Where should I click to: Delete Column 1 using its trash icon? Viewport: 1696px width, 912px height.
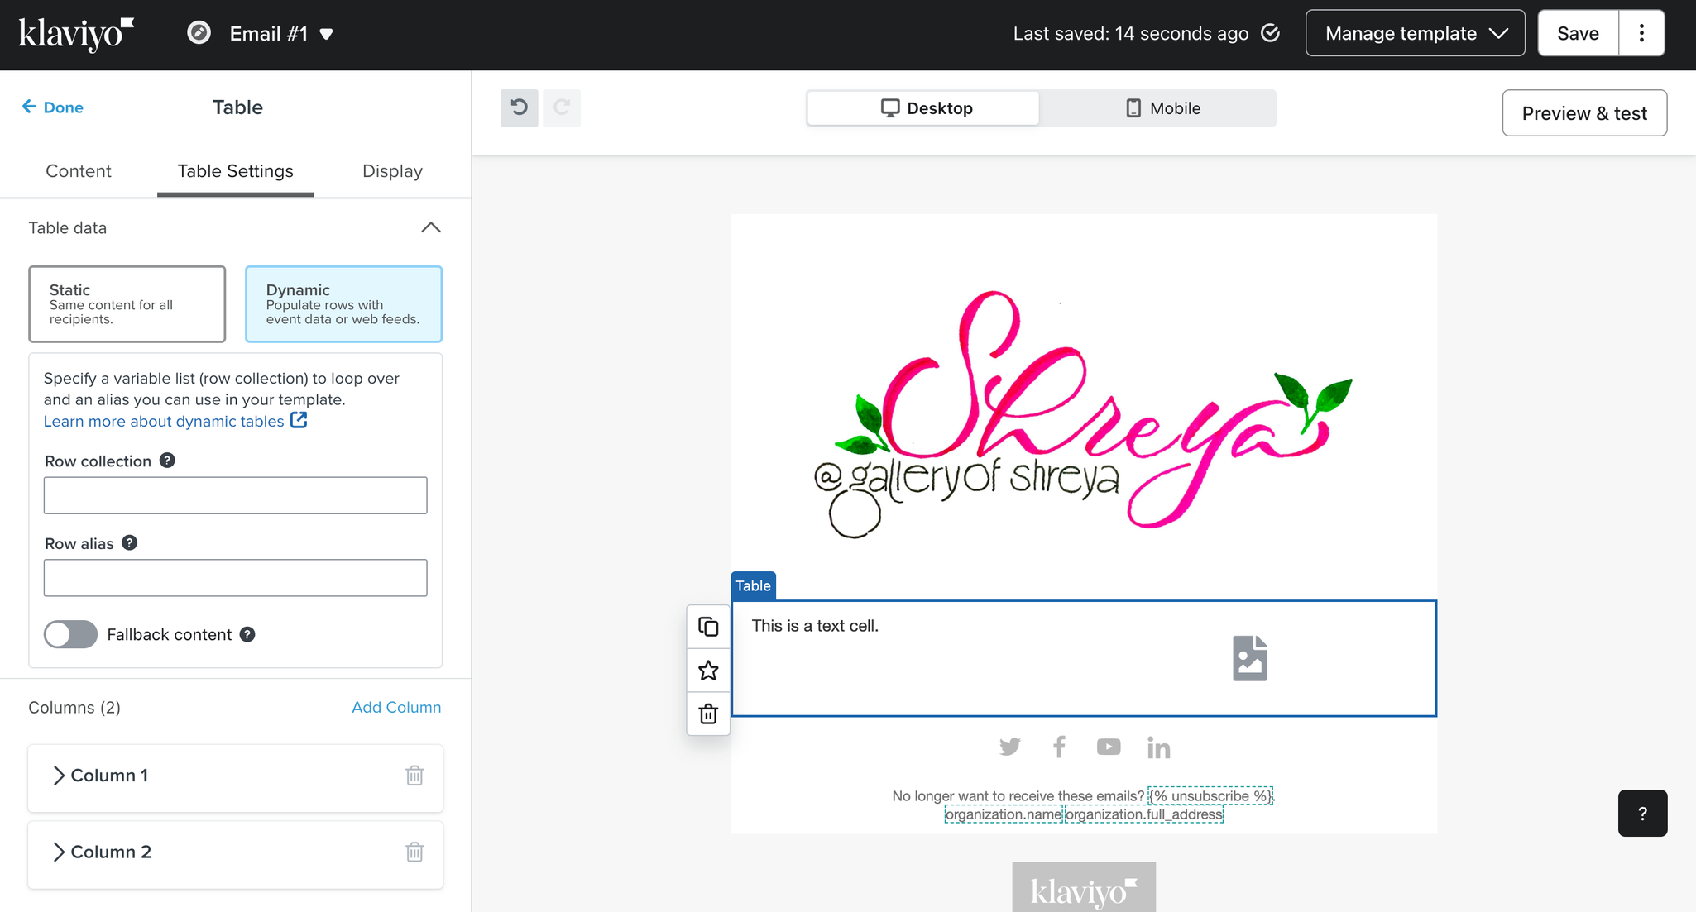(414, 776)
